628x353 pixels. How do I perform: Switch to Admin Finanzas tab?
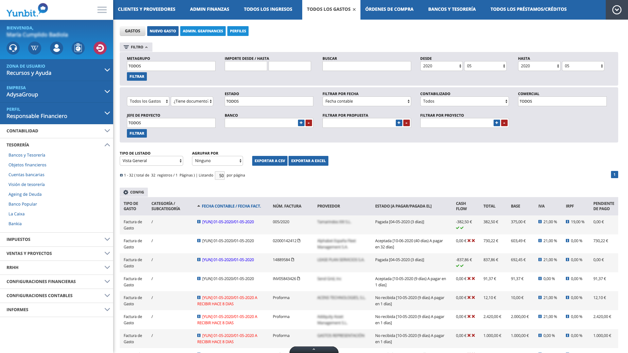[210, 9]
